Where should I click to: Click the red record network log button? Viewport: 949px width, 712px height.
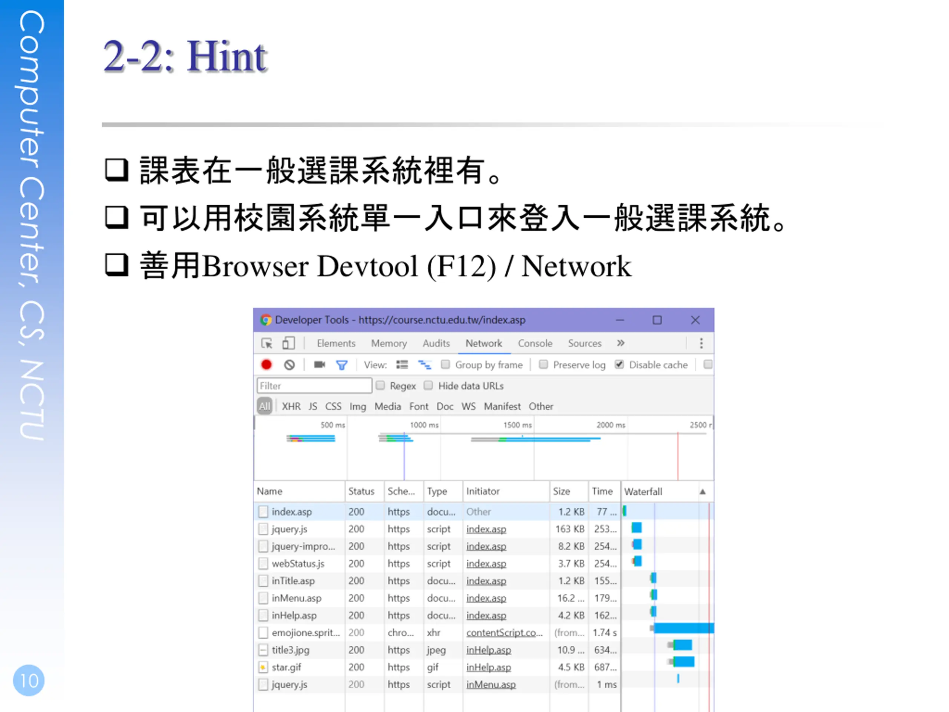pyautogui.click(x=267, y=365)
